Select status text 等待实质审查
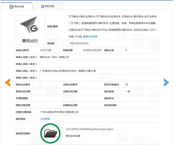Screen dimensions: 177x145 pyautogui.click(x=73, y=136)
